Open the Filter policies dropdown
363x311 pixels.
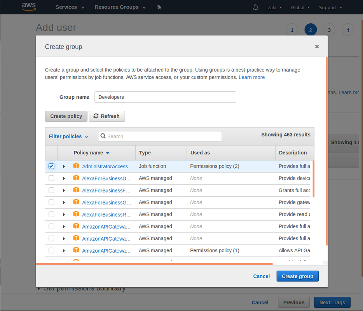[x=68, y=136]
